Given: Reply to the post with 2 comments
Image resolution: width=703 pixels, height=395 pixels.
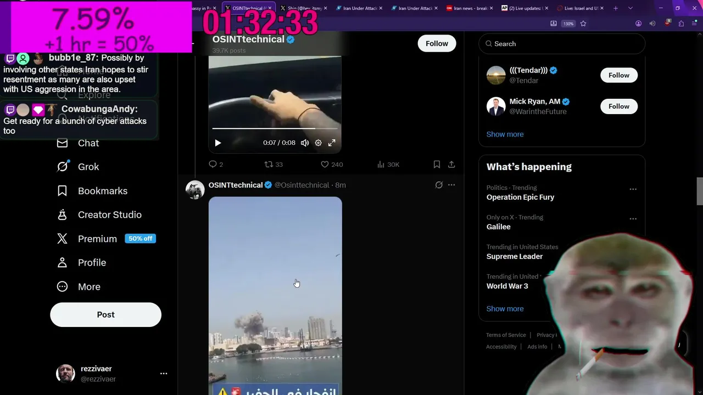Looking at the screenshot, I should click(215, 164).
